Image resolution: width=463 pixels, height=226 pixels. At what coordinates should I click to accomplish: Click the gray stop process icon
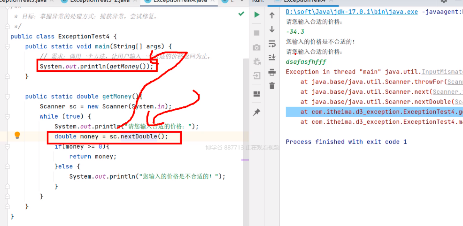coord(257,33)
